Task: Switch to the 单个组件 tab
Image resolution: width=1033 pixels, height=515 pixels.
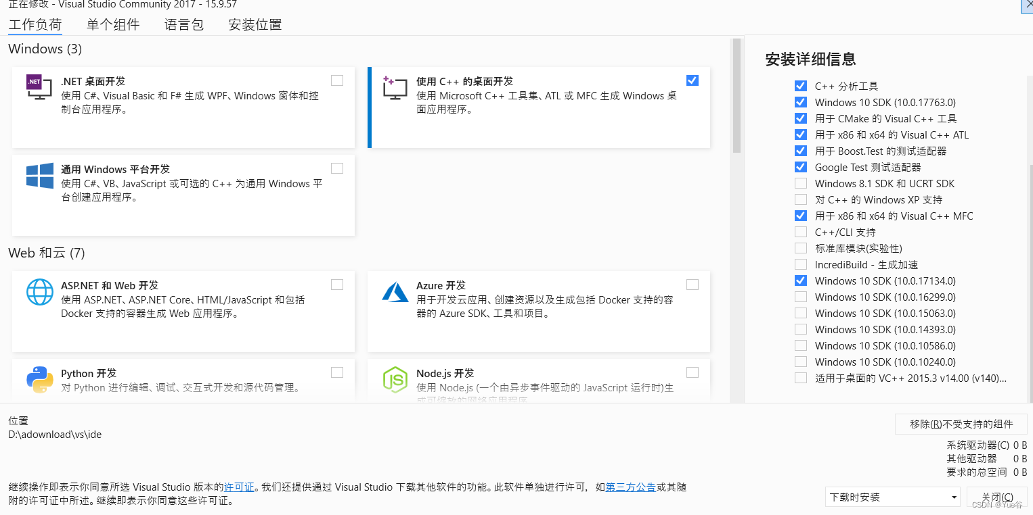Action: [x=113, y=25]
